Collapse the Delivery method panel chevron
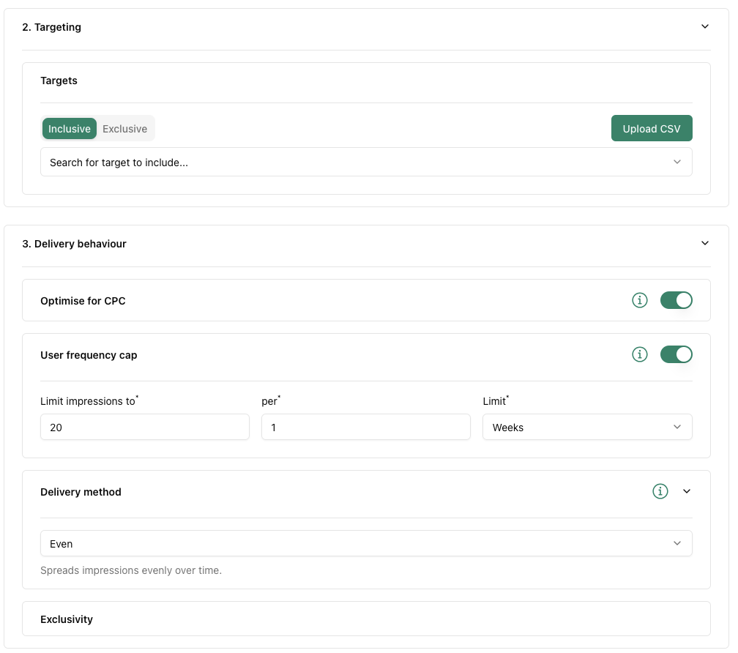Image resolution: width=738 pixels, height=653 pixels. pyautogui.click(x=687, y=491)
